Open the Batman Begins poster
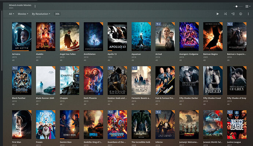The width and height of the screenshot is (253, 146). [213, 36]
